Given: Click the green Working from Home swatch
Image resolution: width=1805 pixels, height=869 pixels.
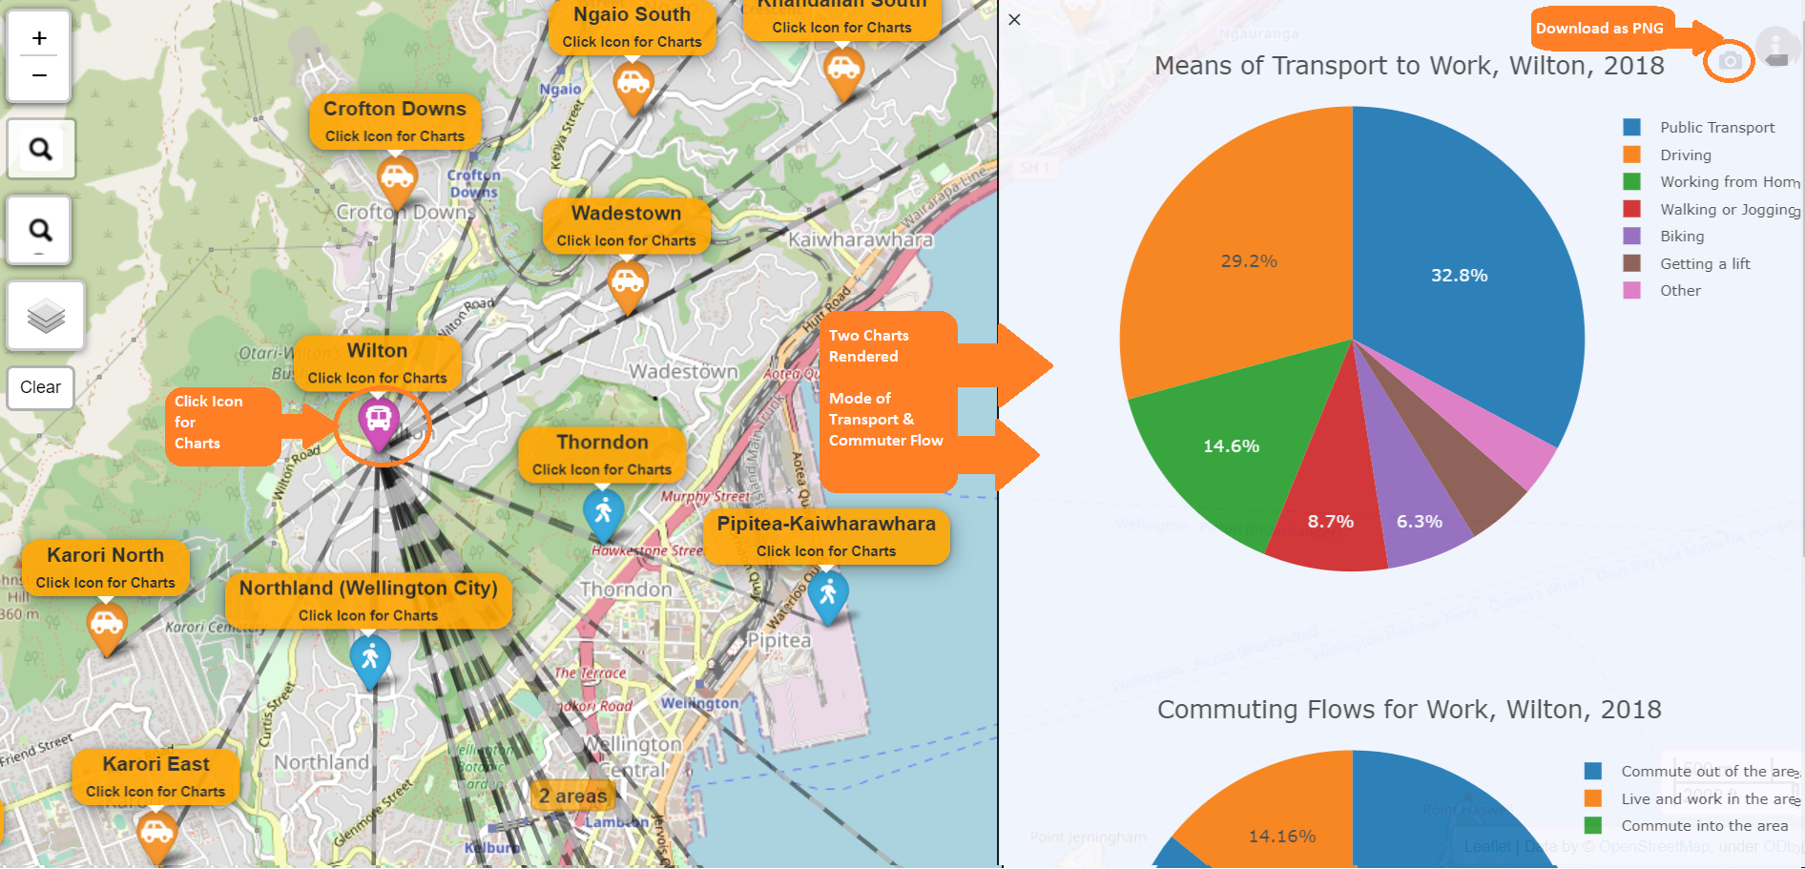Looking at the screenshot, I should pyautogui.click(x=1632, y=182).
